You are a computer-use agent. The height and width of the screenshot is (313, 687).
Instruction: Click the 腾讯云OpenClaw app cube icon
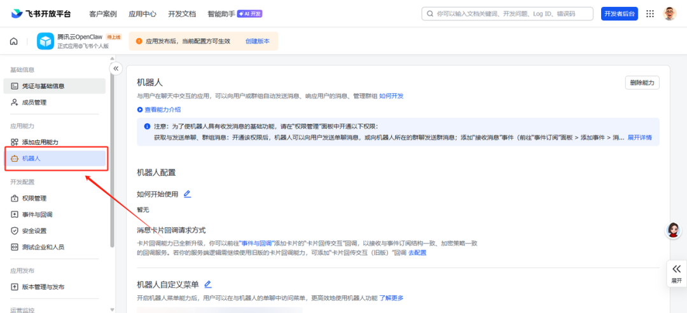coord(46,41)
